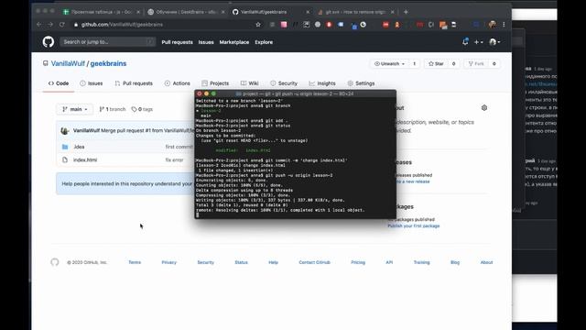Select the Projects repository tab
This screenshot has width=586, height=330.
(215, 83)
